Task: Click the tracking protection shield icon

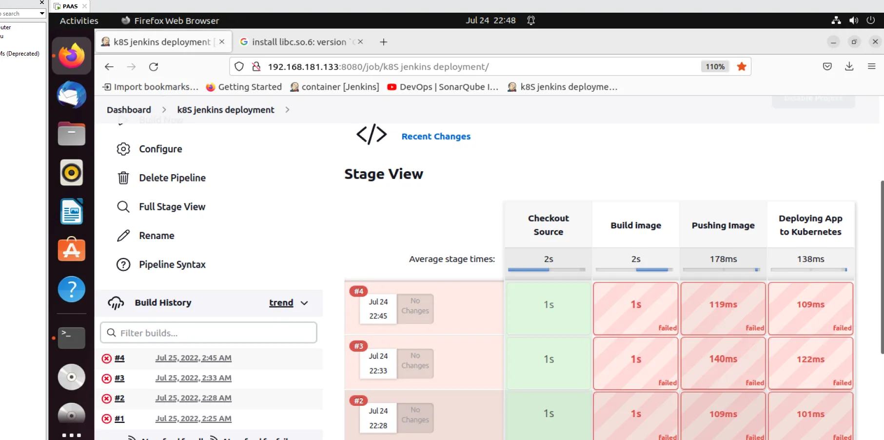Action: (x=239, y=67)
